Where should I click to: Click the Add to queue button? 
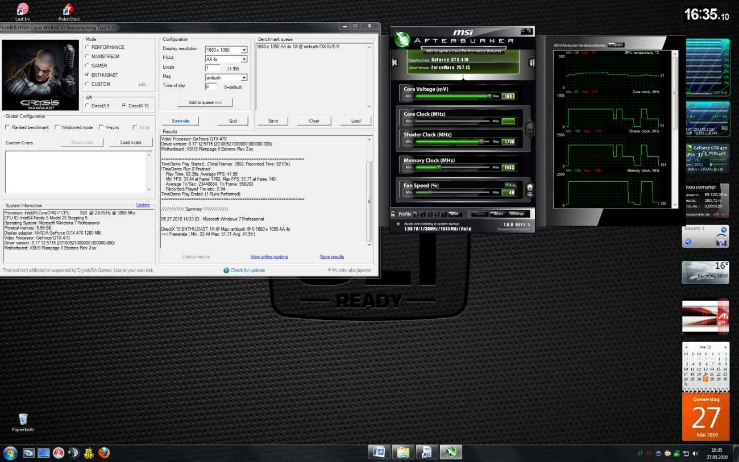coord(205,102)
